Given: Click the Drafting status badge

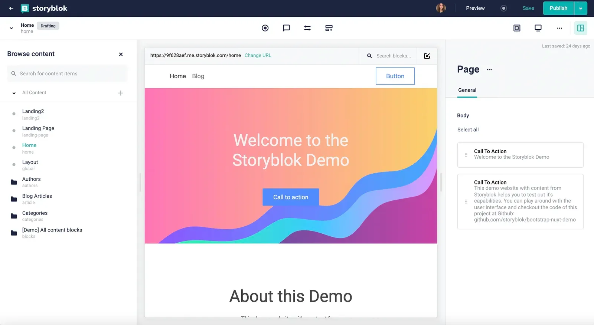Looking at the screenshot, I should pos(48,26).
